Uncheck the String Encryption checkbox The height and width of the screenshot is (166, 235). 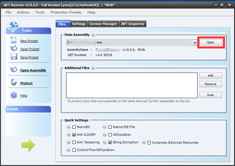pos(110,142)
